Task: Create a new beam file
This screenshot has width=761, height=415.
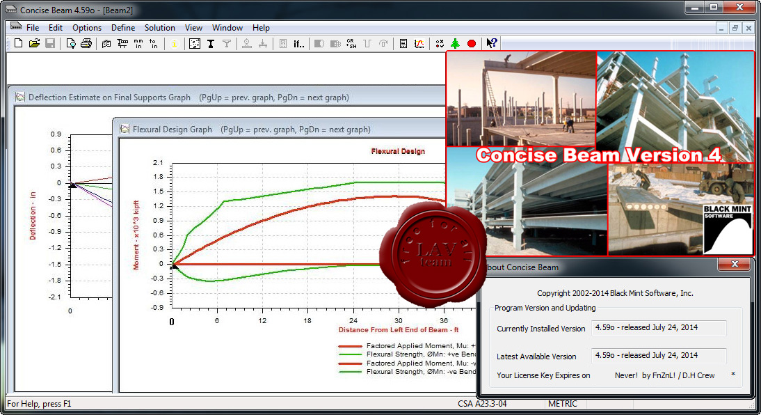Action: [19, 43]
